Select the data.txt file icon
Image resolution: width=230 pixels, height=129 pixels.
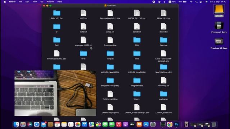(83, 27)
